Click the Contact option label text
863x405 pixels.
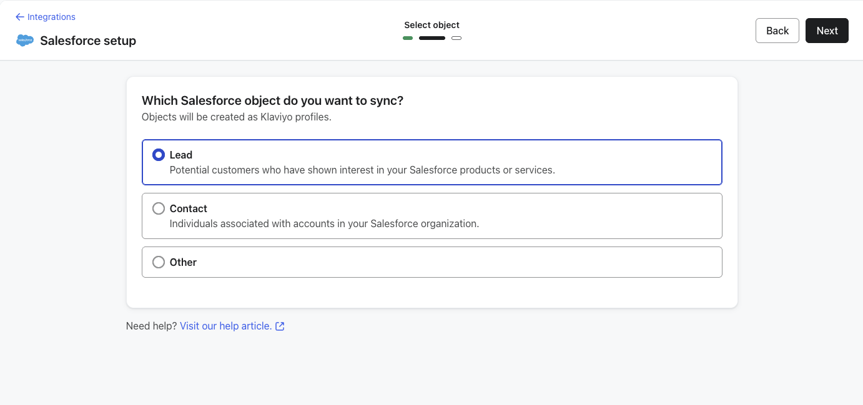click(x=189, y=208)
